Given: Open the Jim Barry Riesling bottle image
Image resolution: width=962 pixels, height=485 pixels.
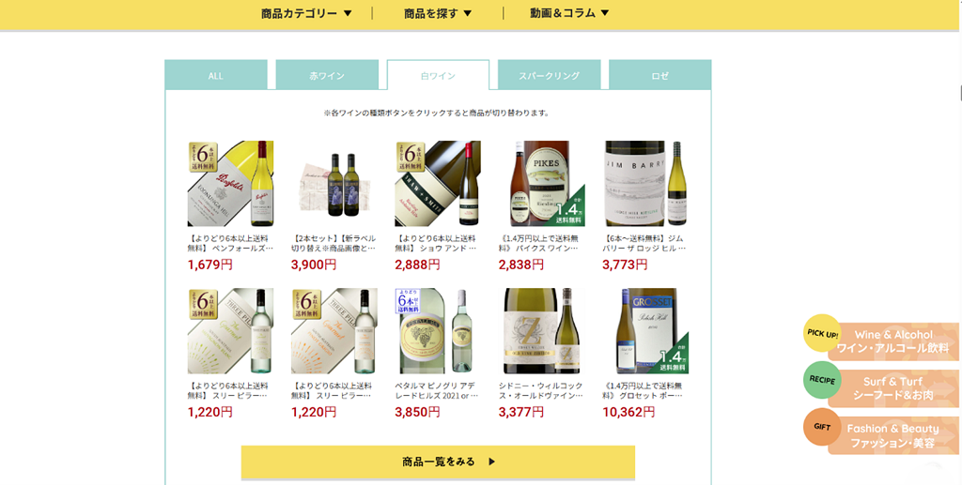Looking at the screenshot, I should click(x=645, y=184).
